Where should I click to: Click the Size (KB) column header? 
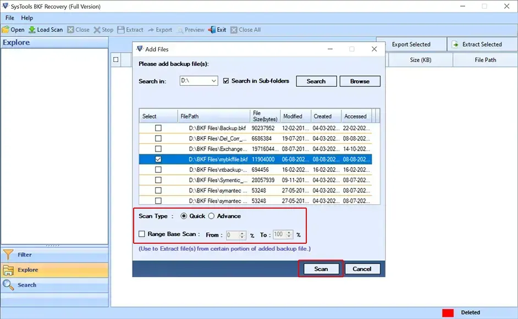pos(421,60)
